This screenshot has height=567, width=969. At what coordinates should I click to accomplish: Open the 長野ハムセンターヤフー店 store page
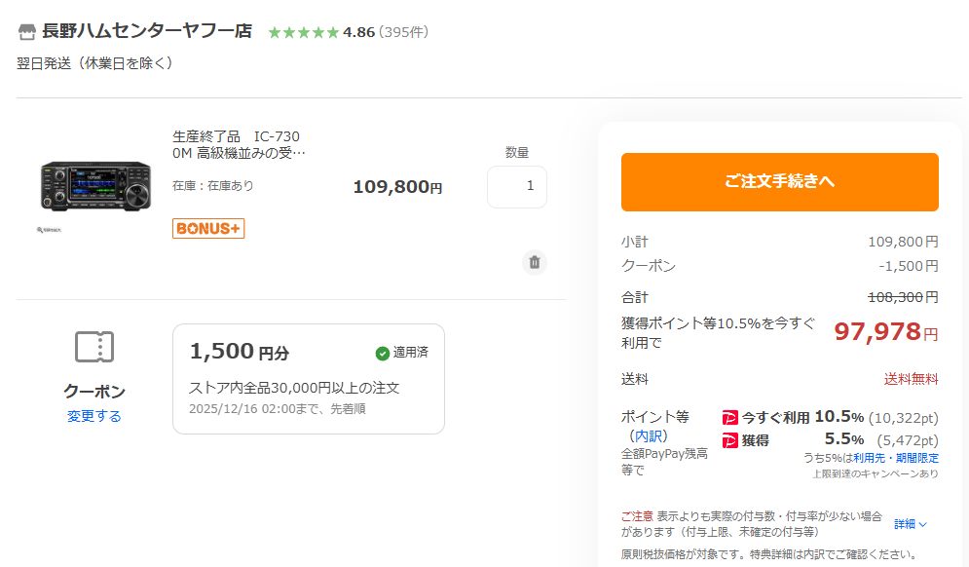click(x=146, y=31)
